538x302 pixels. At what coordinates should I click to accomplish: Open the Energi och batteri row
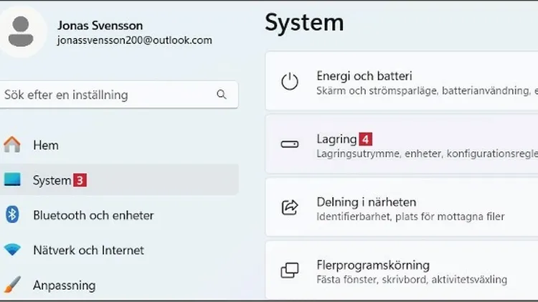pyautogui.click(x=402, y=82)
